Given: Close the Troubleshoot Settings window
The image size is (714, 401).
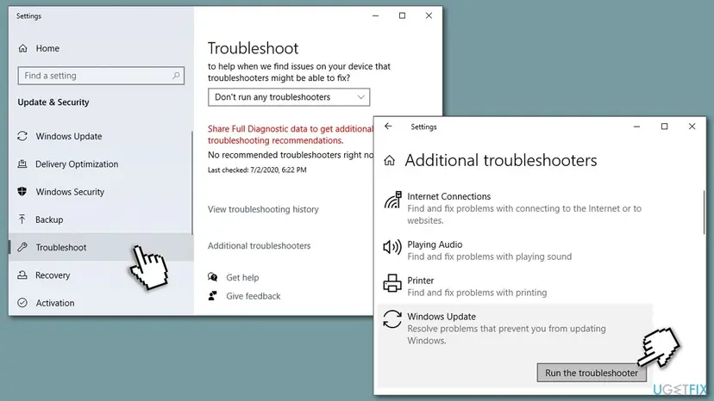Looking at the screenshot, I should pos(429,15).
